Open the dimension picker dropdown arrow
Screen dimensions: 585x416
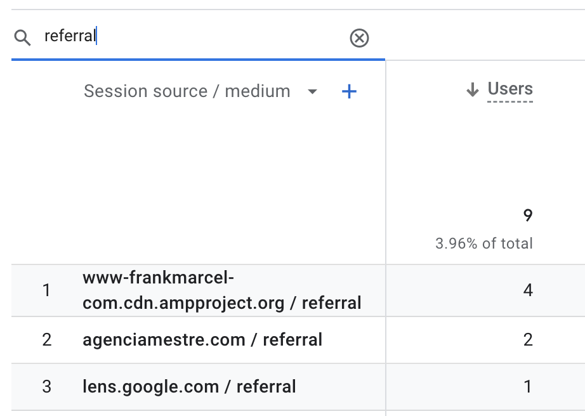(x=312, y=92)
